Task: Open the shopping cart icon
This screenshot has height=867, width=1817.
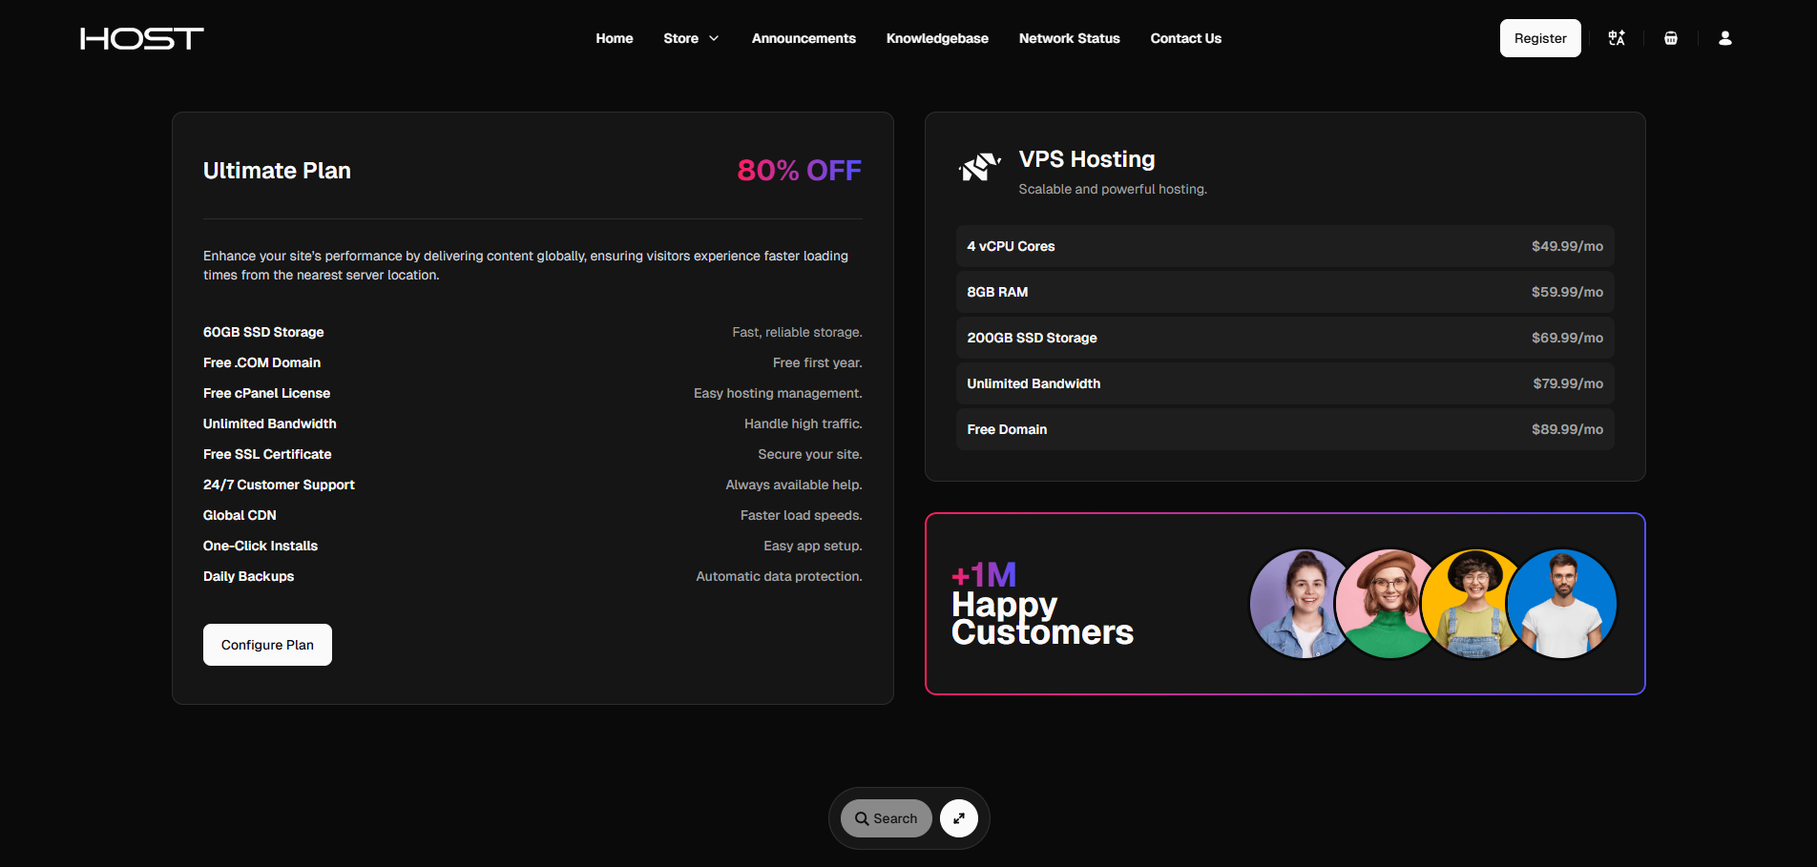Action: (x=1670, y=38)
